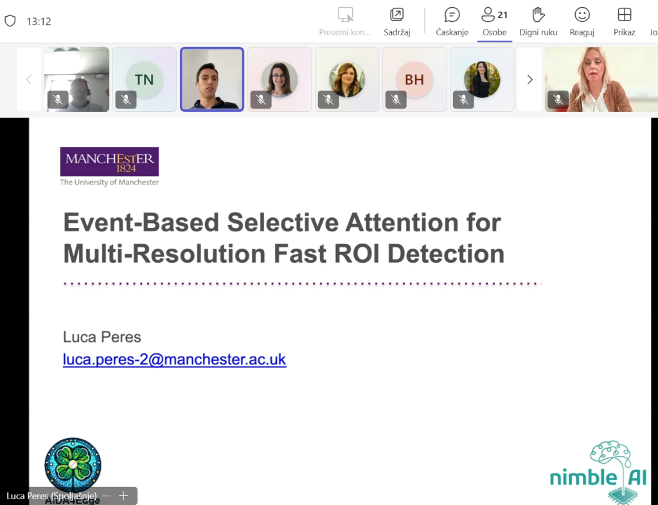658x505 pixels.
Task: Click the Preuzmi kontrolu button
Action: click(345, 21)
